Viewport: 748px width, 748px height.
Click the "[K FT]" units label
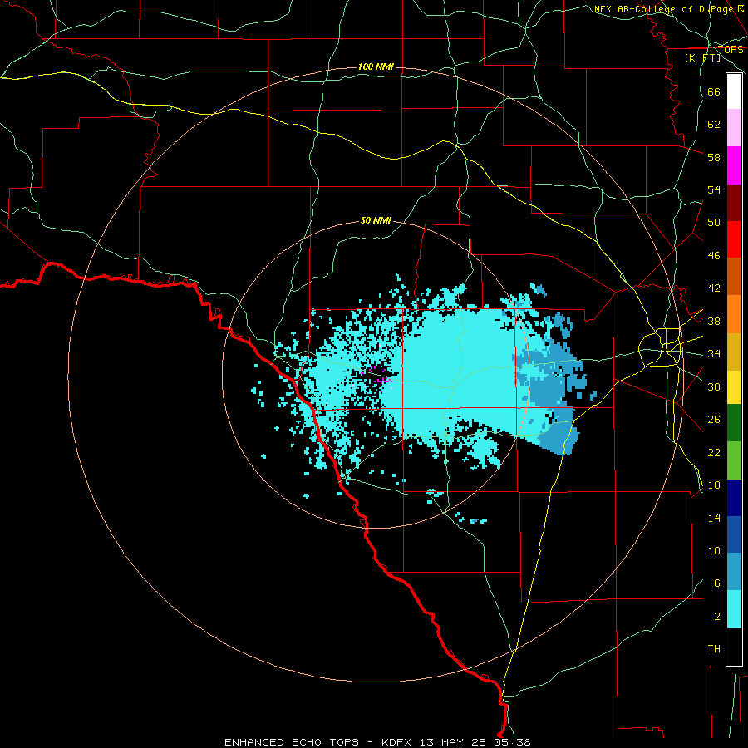pos(702,57)
